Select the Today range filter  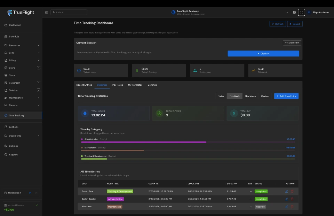pyautogui.click(x=221, y=96)
